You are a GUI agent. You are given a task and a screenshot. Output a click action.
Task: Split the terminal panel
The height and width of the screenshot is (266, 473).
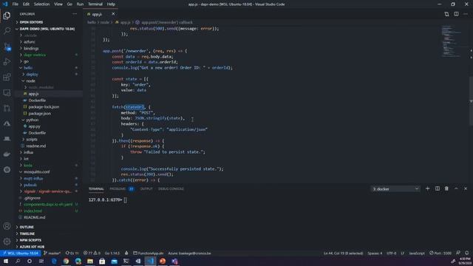click(x=437, y=189)
